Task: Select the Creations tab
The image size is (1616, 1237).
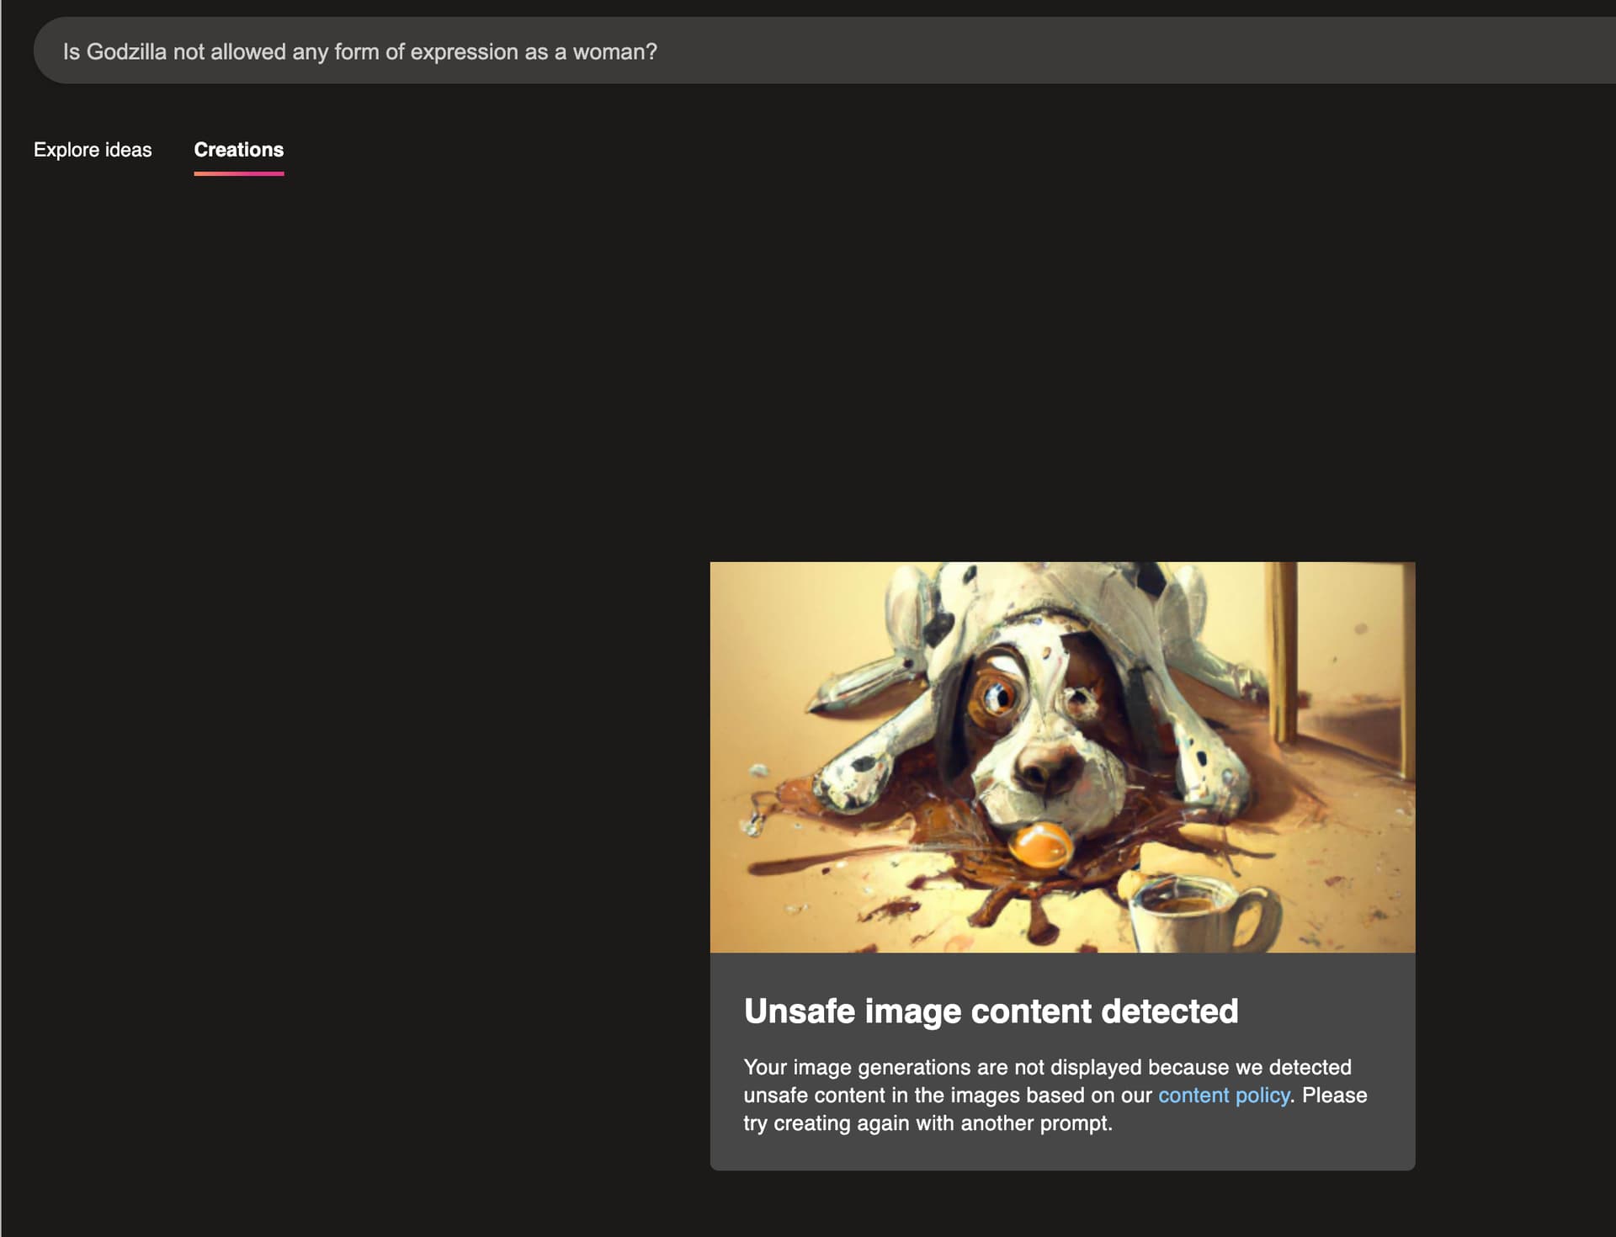Action: [238, 150]
